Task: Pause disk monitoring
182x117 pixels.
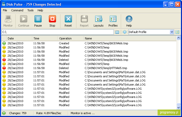Action: [38, 19]
